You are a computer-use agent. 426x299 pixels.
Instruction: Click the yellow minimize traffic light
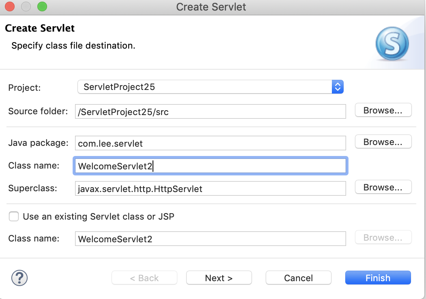(26, 6)
